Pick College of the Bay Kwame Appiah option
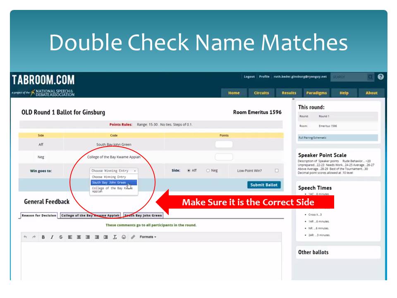The width and height of the screenshot is (397, 298). (112, 190)
